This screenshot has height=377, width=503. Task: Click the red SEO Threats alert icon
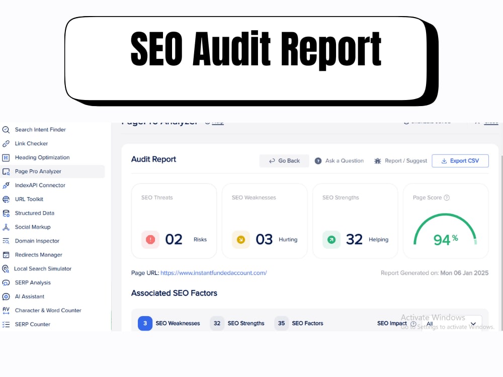150,239
